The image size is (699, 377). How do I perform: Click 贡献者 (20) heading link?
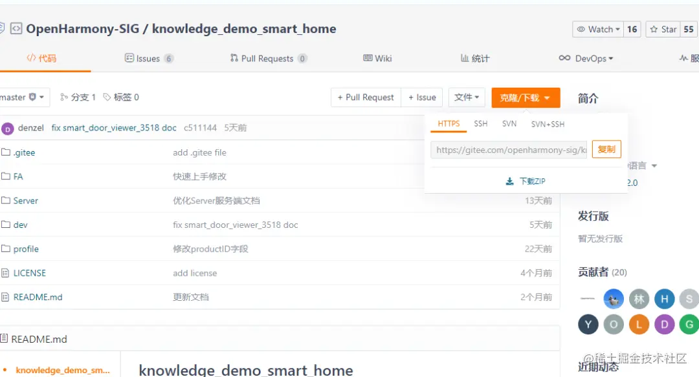tap(603, 272)
